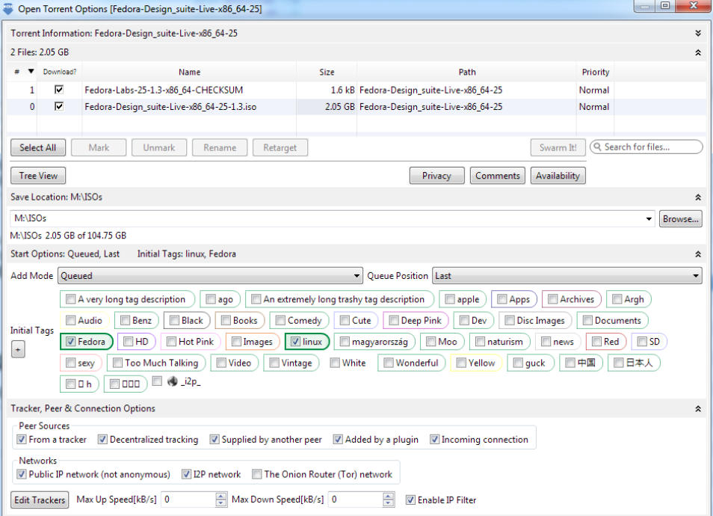Increase Max Up Speed with stepper arrow
The width and height of the screenshot is (713, 516).
pos(220,496)
